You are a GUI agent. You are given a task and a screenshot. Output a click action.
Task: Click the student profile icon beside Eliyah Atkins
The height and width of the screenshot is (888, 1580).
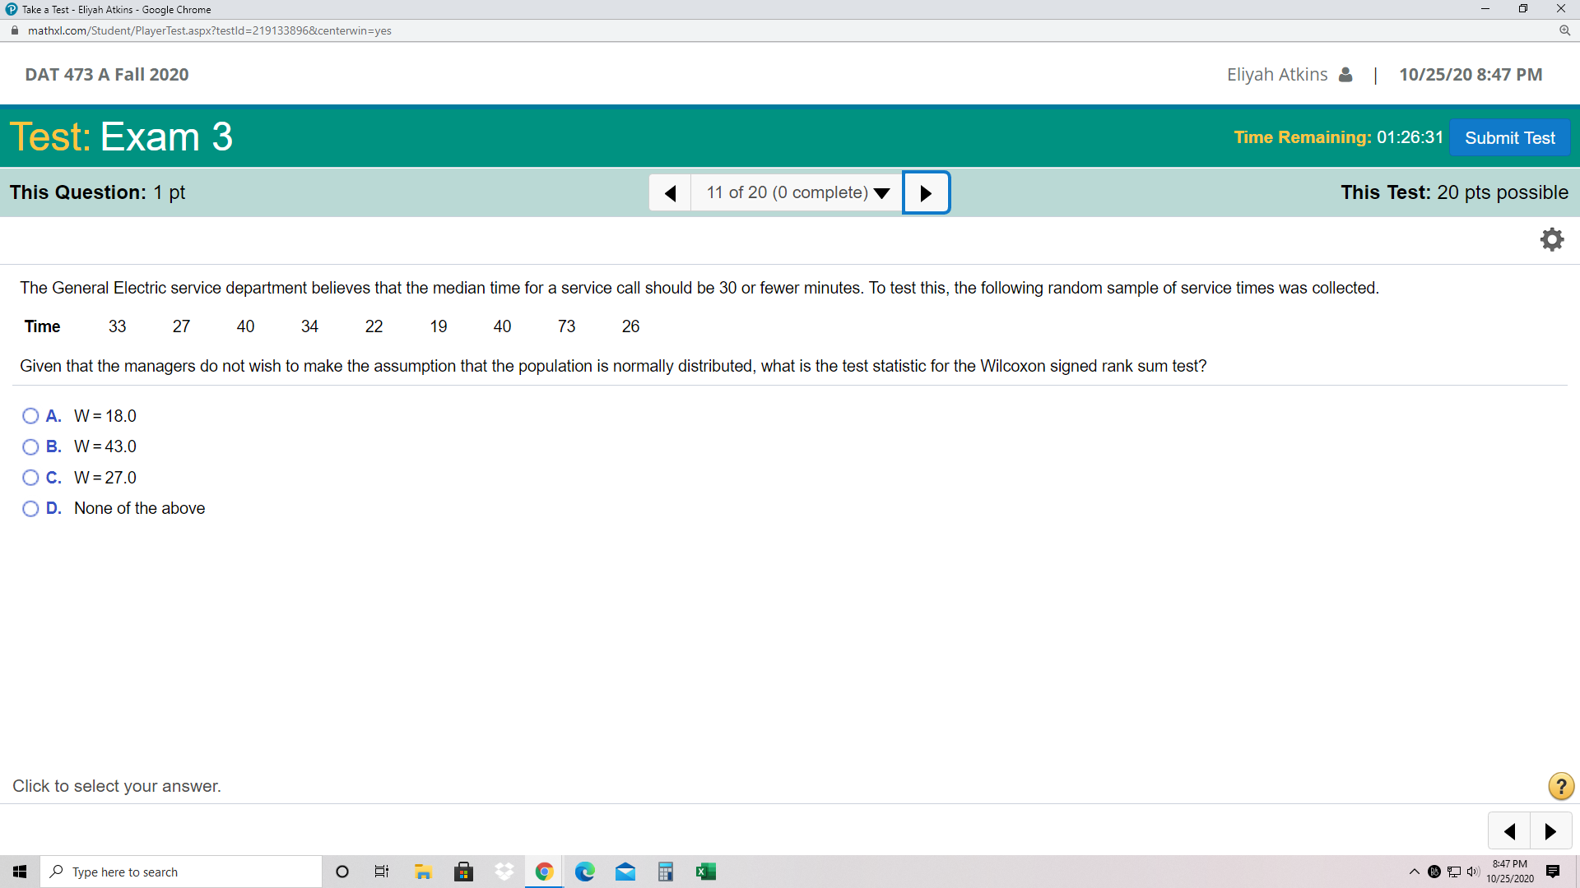tap(1345, 74)
